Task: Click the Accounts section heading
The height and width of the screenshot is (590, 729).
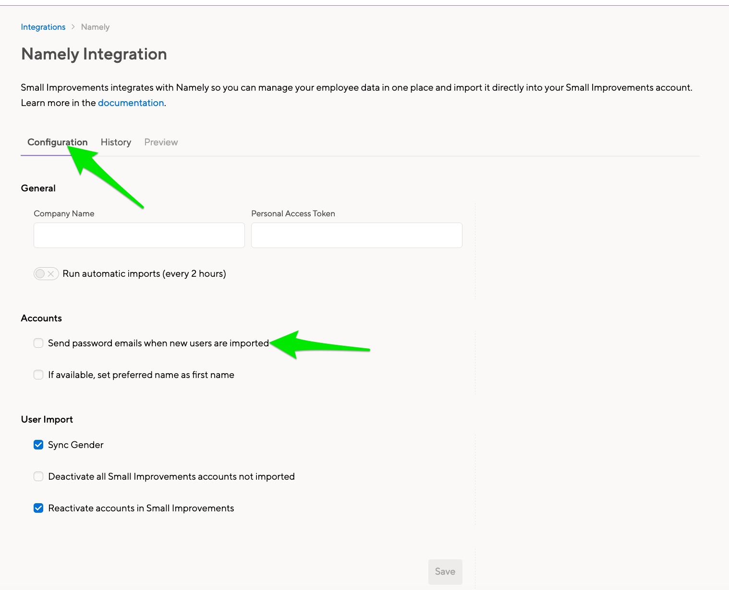Action: click(x=41, y=318)
